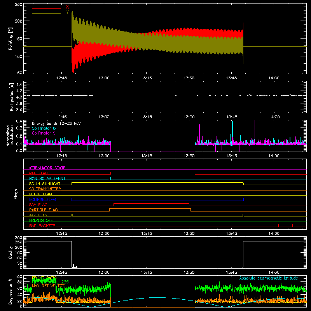Viewport: 311px width, 311px height.
Task: Select the orange MAX_DET_VS_TOT legend label
Action: pyautogui.click(x=48, y=286)
